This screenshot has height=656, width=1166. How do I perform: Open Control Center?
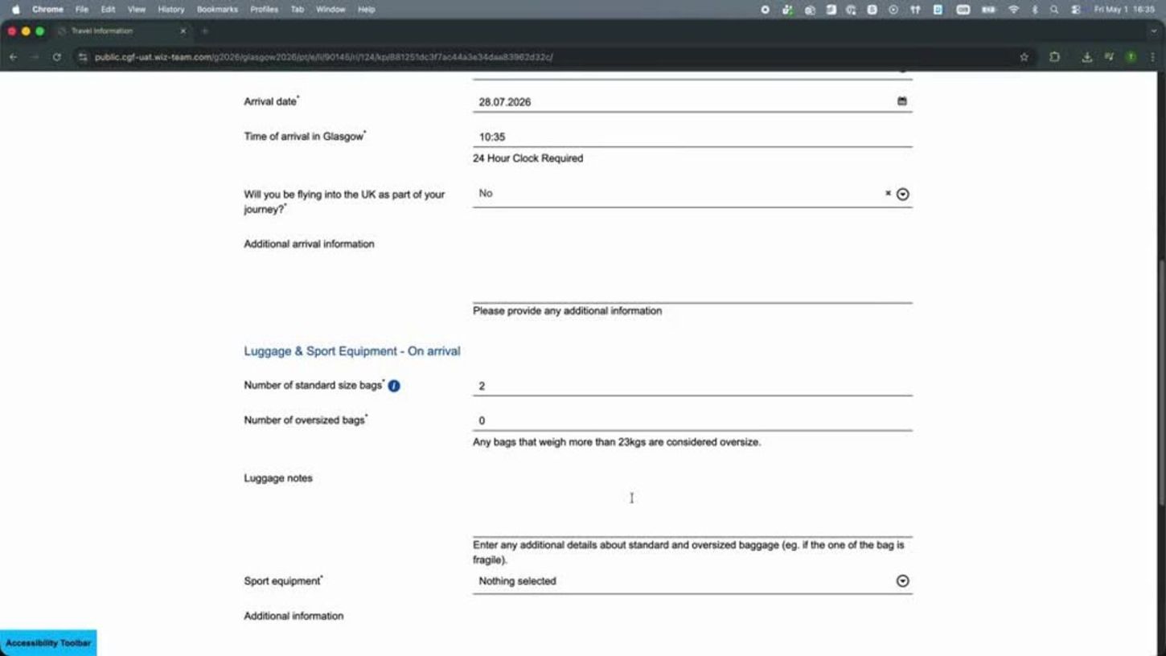(1075, 10)
